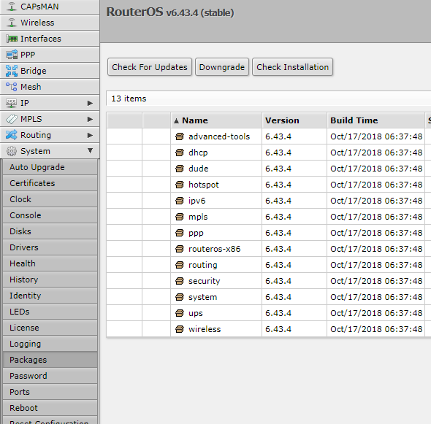The width and height of the screenshot is (431, 424).
Task: Expand the IP submenu arrow
Action: (x=90, y=103)
